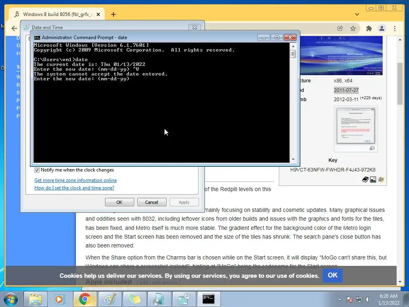Maximize the Command Prompt window
409x307 pixels.
click(x=277, y=37)
